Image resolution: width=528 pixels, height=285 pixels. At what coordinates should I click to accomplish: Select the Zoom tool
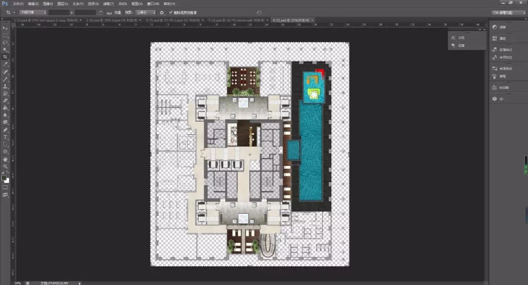(x=5, y=166)
